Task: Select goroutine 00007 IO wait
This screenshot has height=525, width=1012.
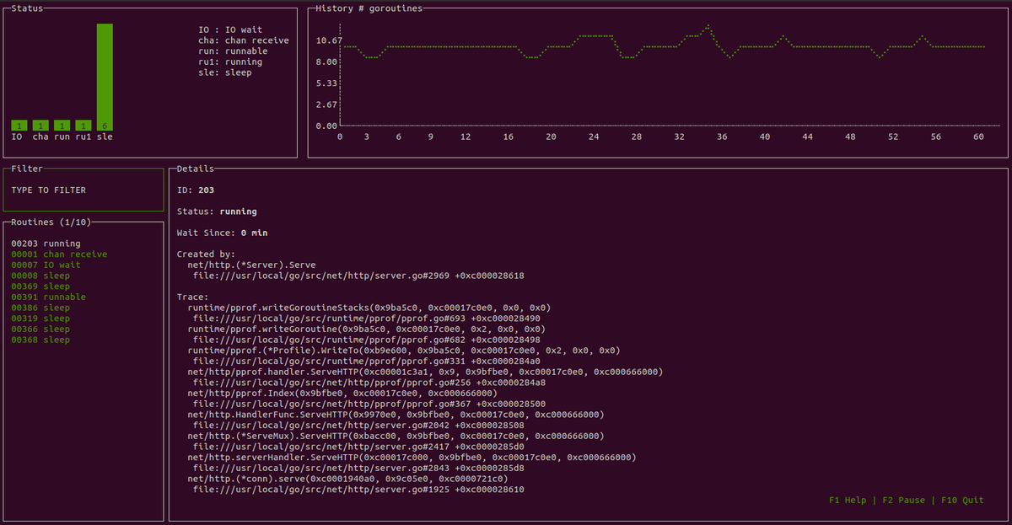Action: point(46,265)
